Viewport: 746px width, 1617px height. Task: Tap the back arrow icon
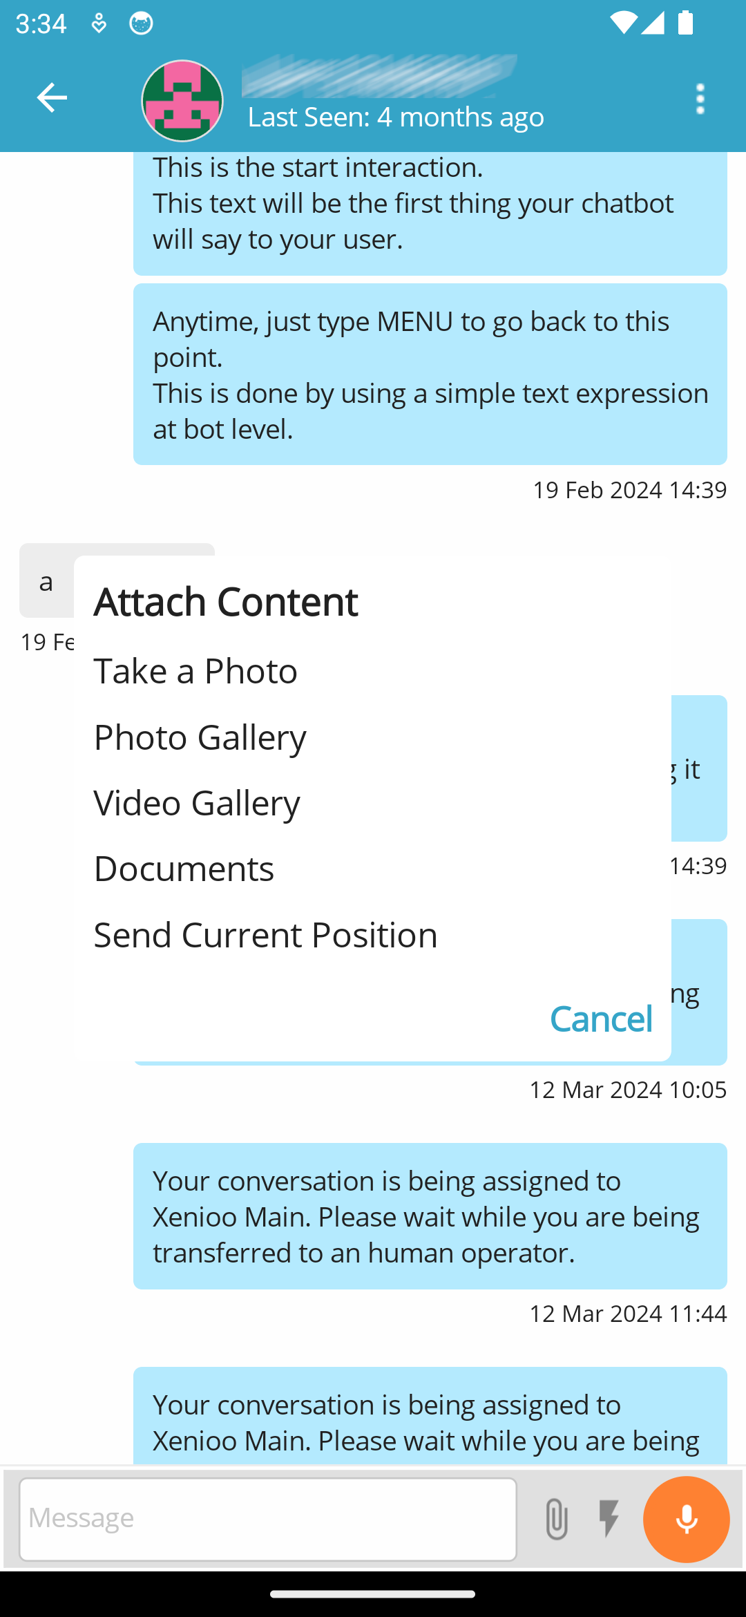coord(52,98)
